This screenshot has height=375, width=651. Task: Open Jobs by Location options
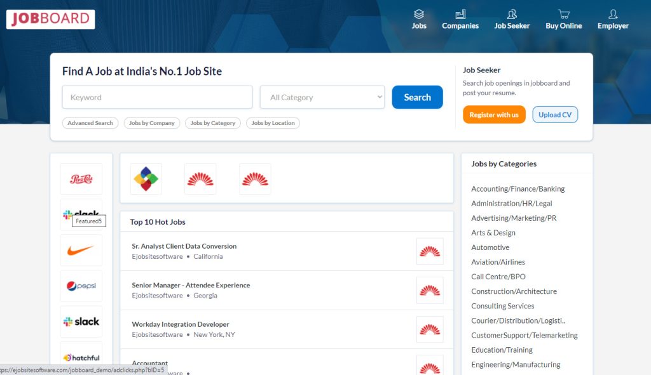coord(273,122)
